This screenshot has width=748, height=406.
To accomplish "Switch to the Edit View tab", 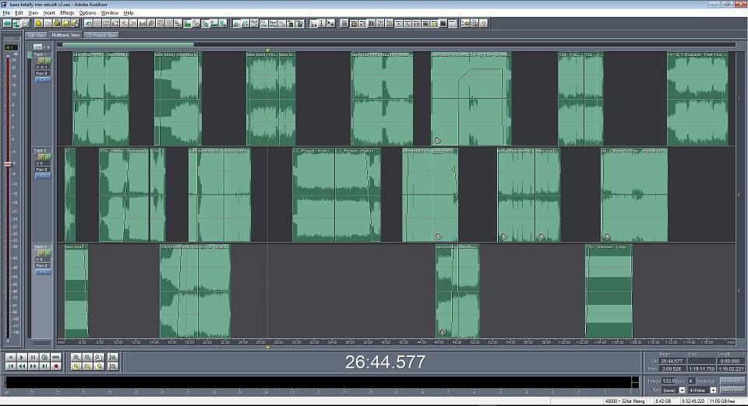I will click(37, 35).
